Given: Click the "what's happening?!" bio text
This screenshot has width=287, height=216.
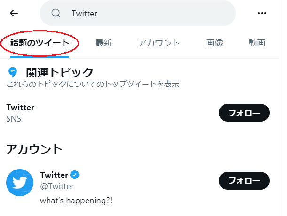Looking at the screenshot, I should pos(76,200).
